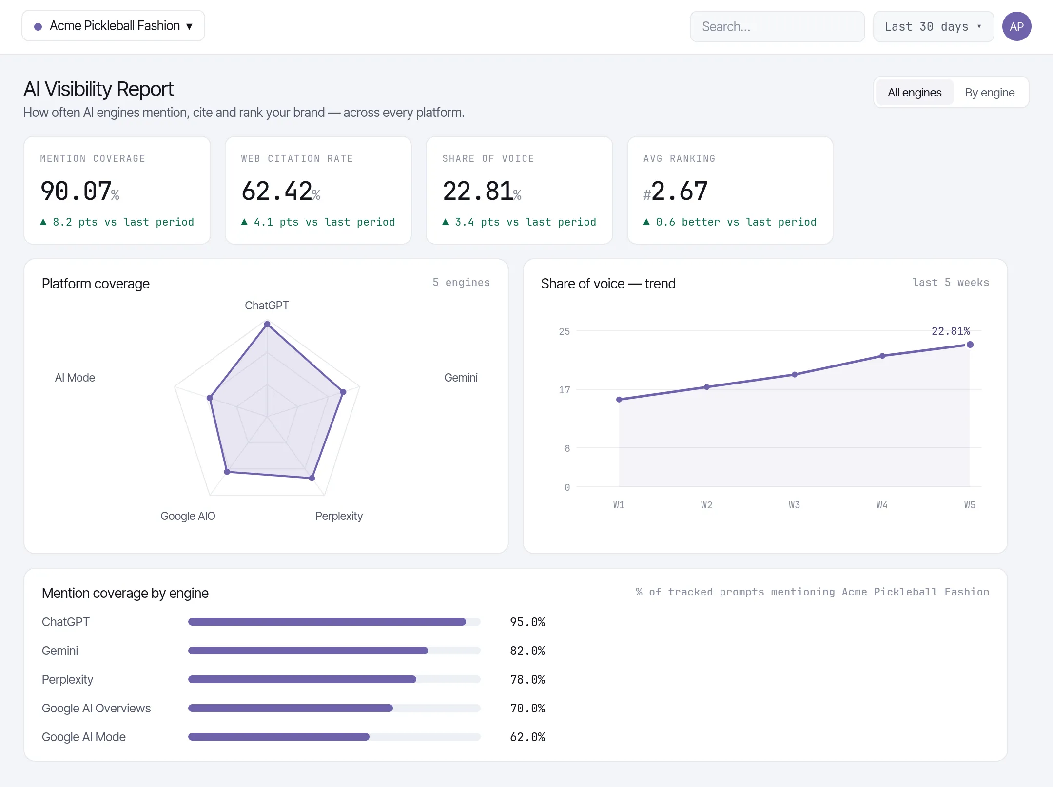
Task: Click the Perplexity coverage bar
Action: pos(334,679)
